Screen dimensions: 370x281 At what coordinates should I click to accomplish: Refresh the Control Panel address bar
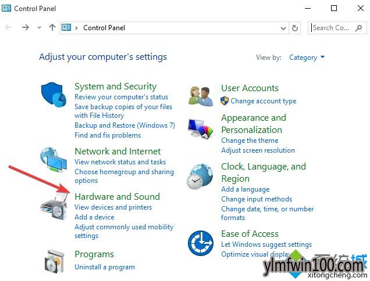point(295,28)
